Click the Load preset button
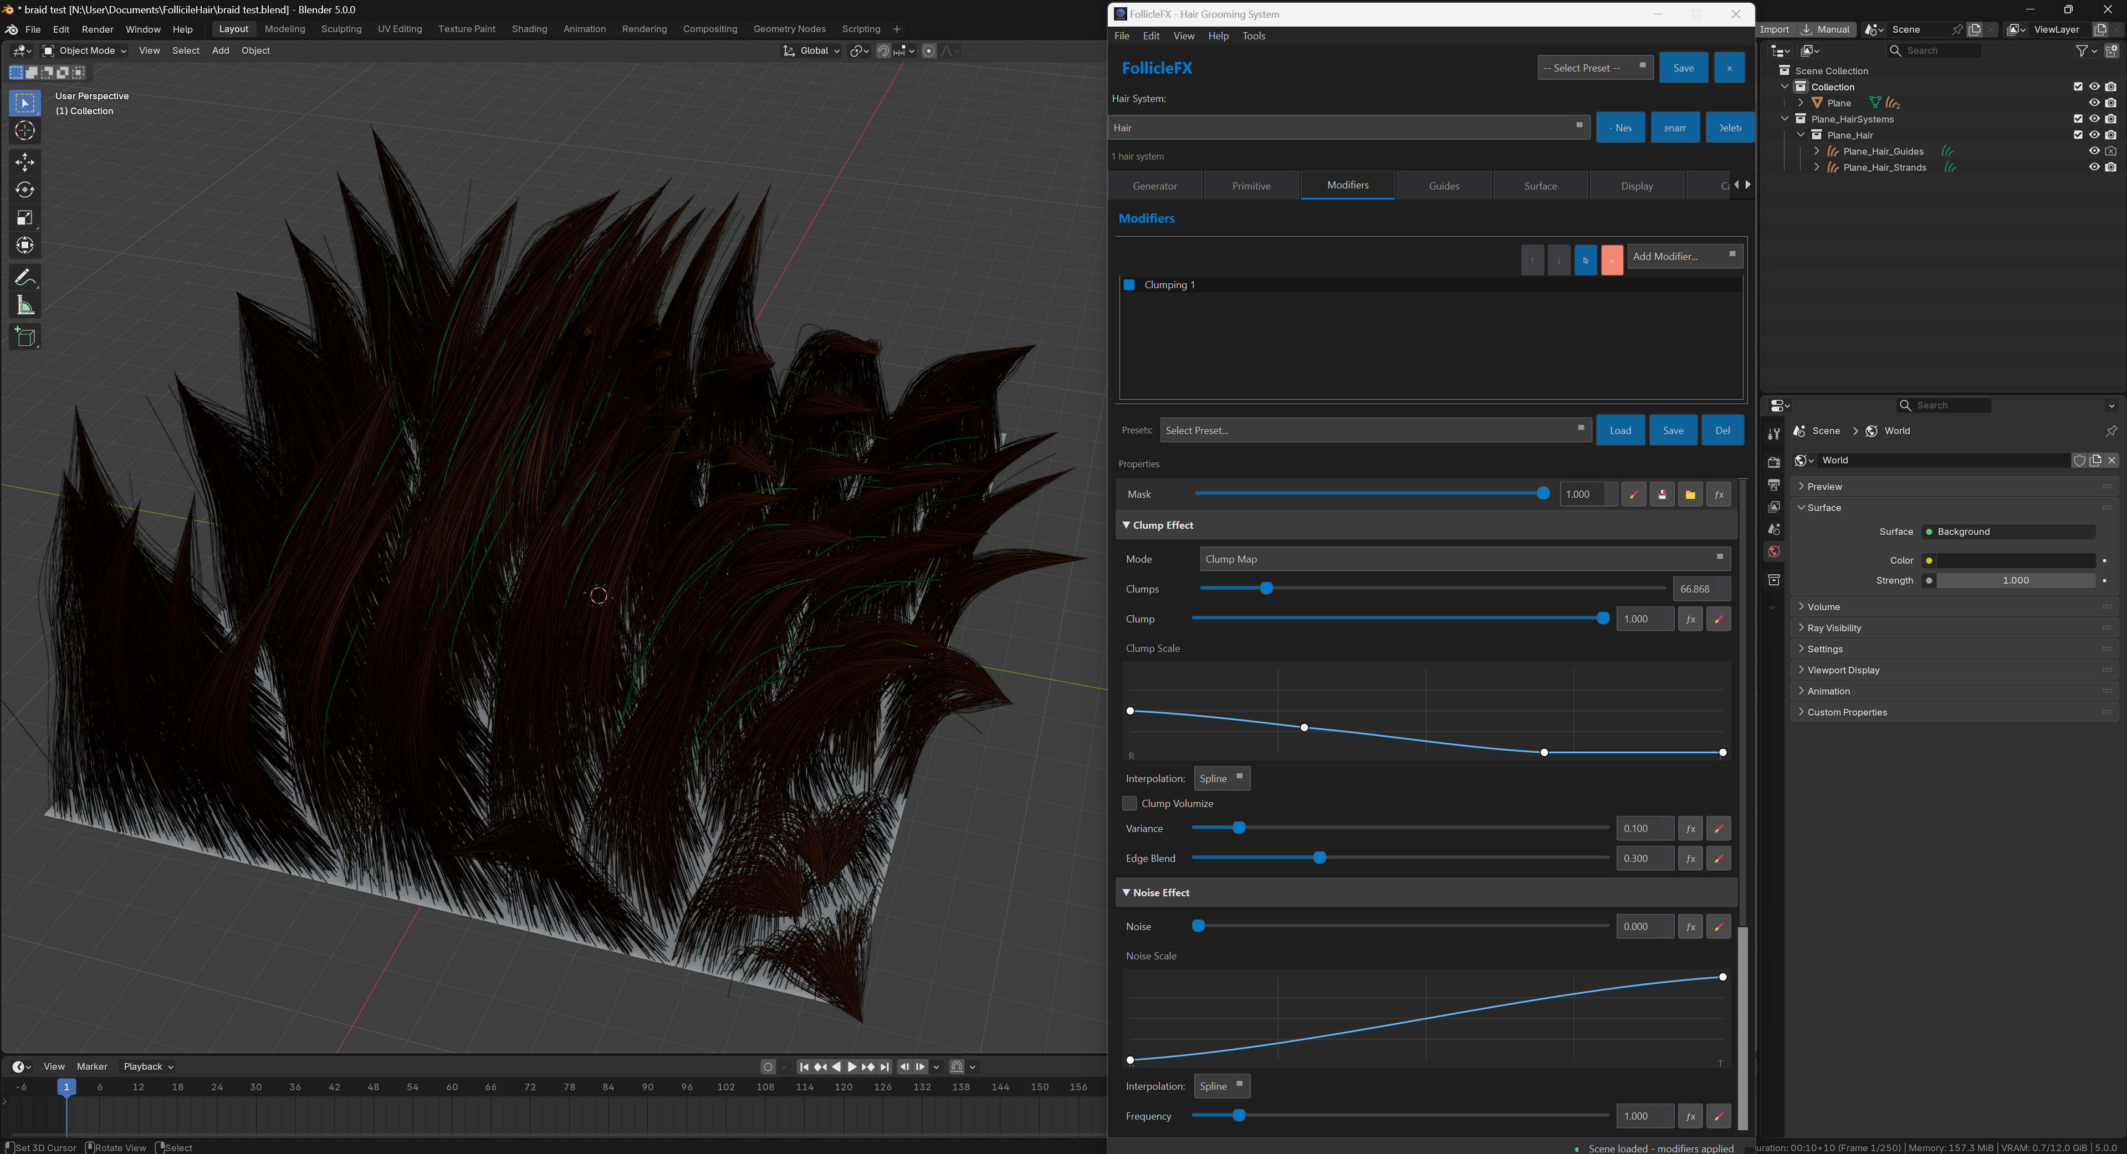2127x1154 pixels. click(1620, 430)
